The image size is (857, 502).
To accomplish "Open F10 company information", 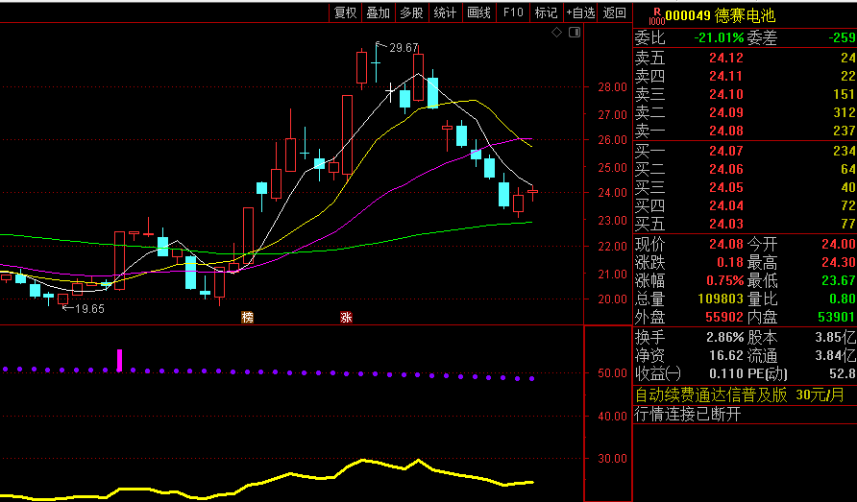I will [513, 12].
